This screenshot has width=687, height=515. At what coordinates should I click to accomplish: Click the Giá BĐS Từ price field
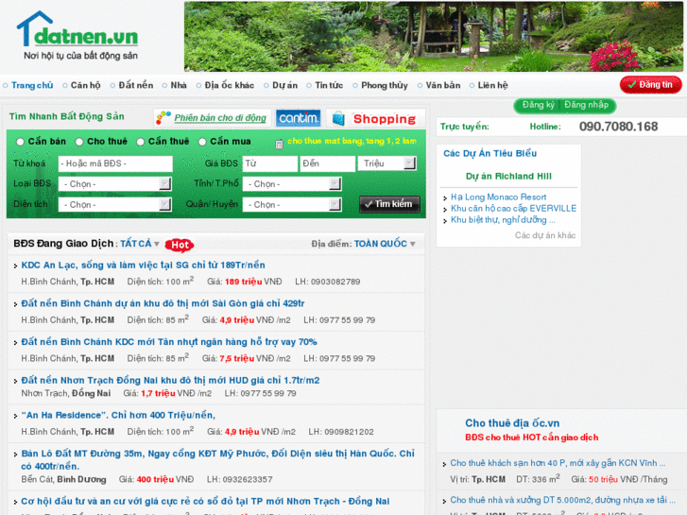(x=270, y=163)
